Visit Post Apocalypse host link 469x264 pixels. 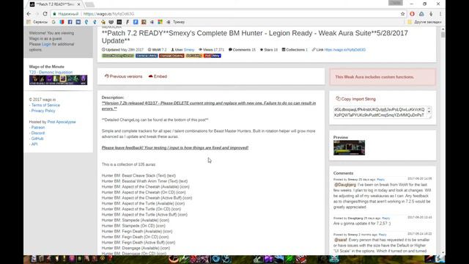pyautogui.click(x=62, y=122)
